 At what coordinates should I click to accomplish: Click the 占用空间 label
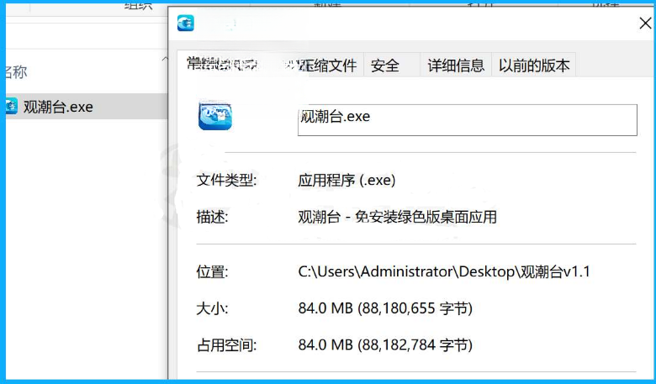click(226, 345)
